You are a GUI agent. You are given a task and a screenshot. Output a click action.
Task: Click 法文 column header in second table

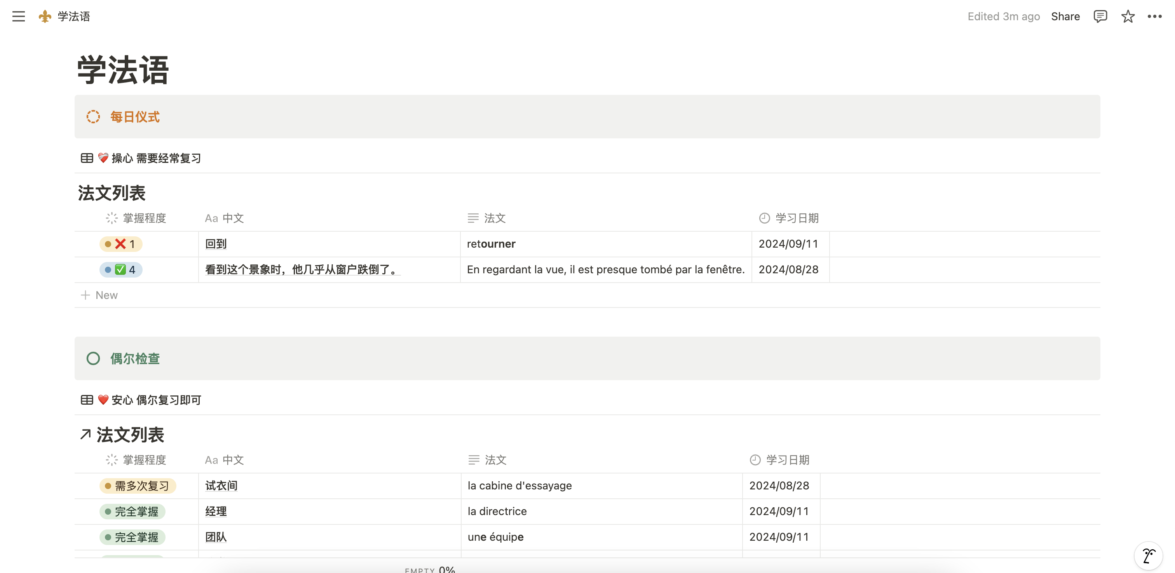tap(488, 460)
